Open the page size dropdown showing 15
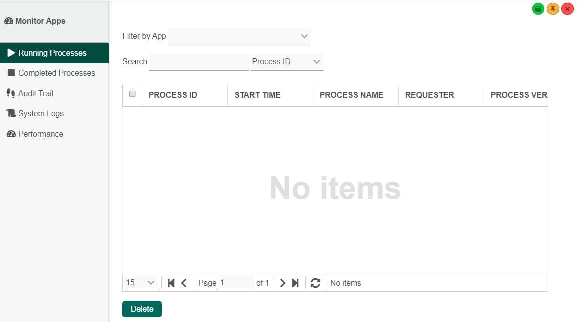This screenshot has width=577, height=322. point(141,283)
